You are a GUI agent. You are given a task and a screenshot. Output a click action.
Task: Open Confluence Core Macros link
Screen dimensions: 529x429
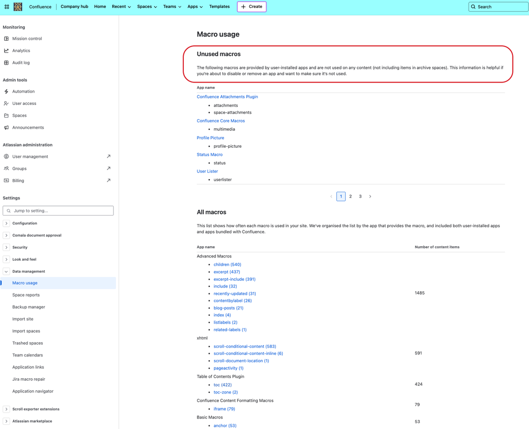point(221,121)
